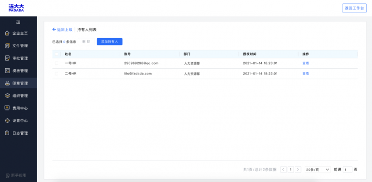Viewport: 372px width, 182px height.
Task: Click the 操作 column header
Action: pyautogui.click(x=306, y=54)
